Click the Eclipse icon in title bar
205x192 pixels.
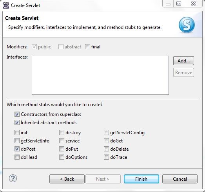coord(6,5)
